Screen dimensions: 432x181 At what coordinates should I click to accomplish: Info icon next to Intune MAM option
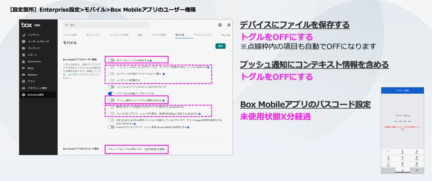coord(188,127)
